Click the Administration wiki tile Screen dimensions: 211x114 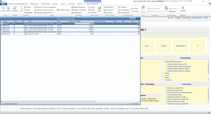click(181, 46)
